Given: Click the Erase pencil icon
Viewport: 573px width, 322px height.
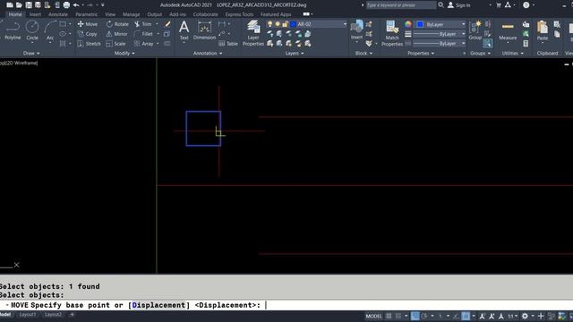Looking at the screenshot, I should (167, 24).
